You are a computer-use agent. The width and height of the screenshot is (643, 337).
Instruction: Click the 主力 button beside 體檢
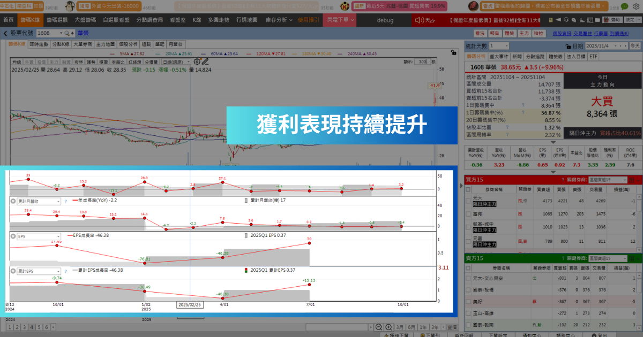coord(524,33)
